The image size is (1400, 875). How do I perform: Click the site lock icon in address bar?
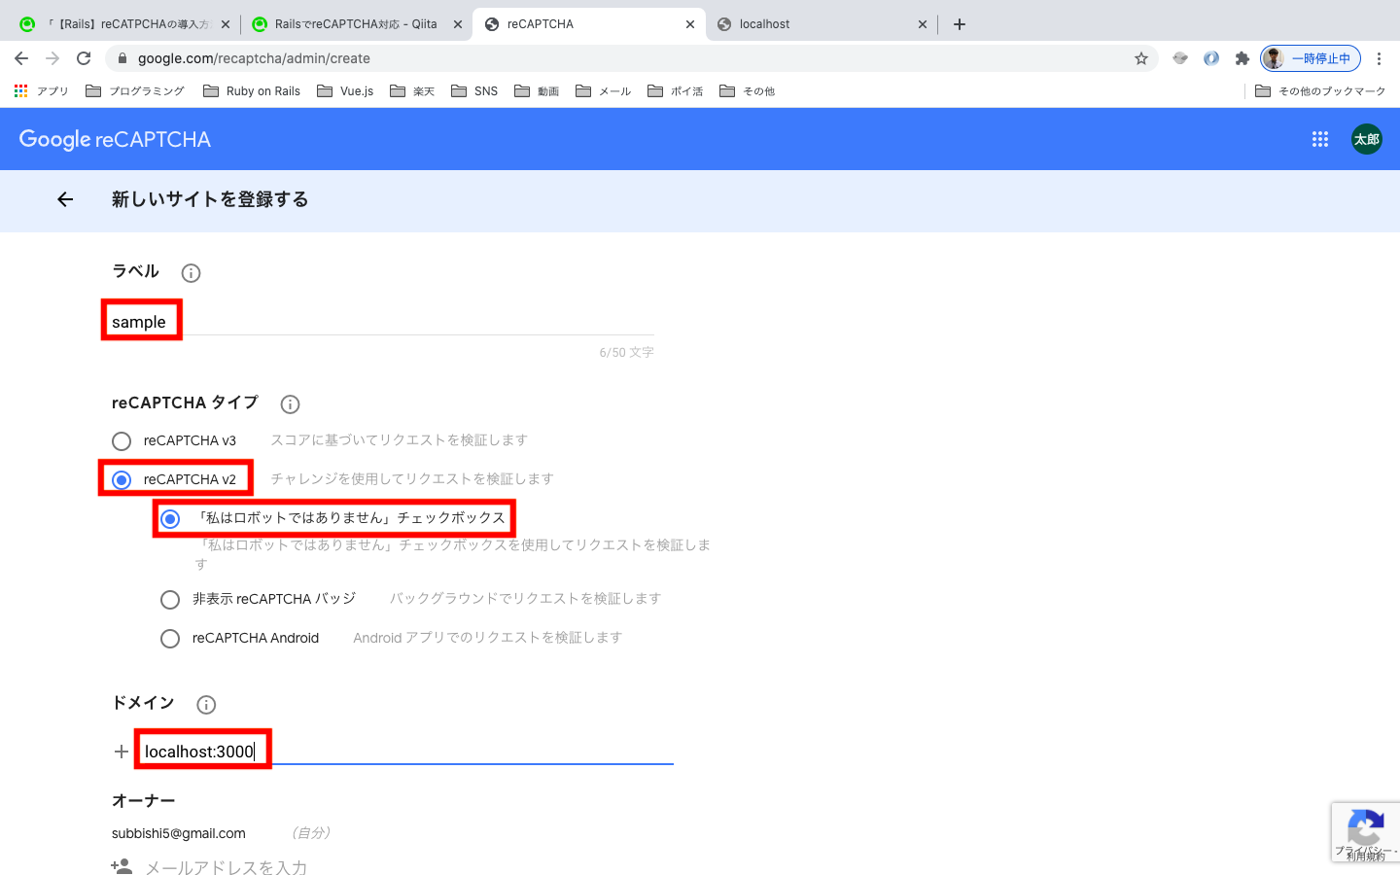pos(122,58)
